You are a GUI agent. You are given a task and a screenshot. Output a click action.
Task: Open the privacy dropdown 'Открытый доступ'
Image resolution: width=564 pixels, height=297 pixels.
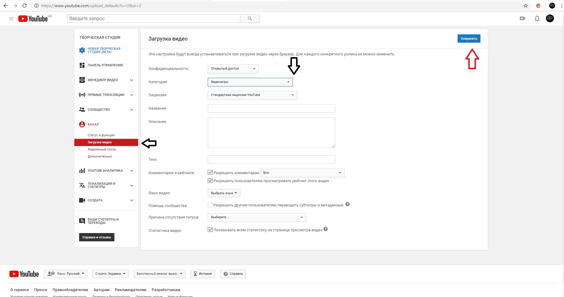click(x=233, y=69)
